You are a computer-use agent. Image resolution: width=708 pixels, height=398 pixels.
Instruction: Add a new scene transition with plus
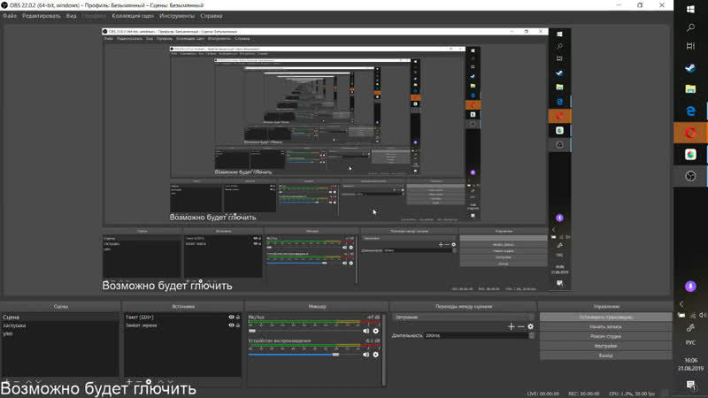tap(512, 326)
